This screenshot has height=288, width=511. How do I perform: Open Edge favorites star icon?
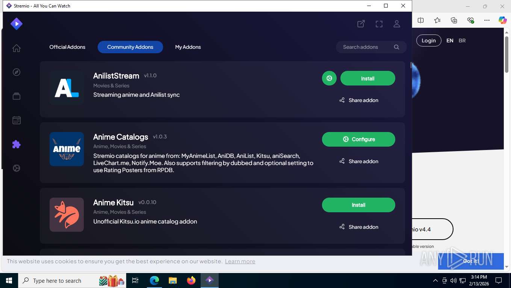tap(437, 20)
